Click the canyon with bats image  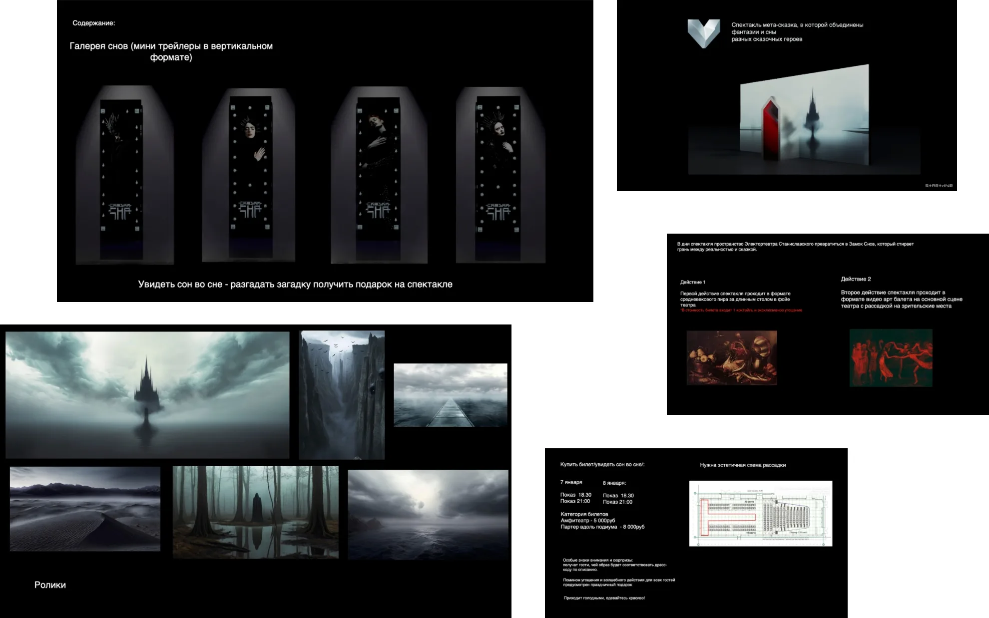click(342, 395)
